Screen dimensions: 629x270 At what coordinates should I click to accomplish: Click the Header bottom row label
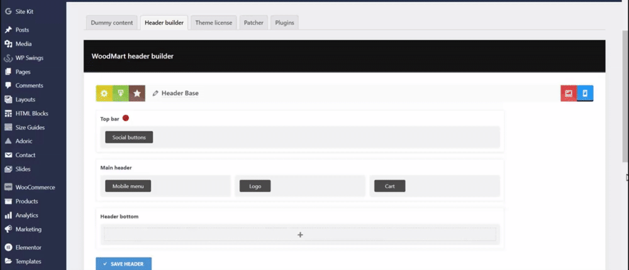119,217
